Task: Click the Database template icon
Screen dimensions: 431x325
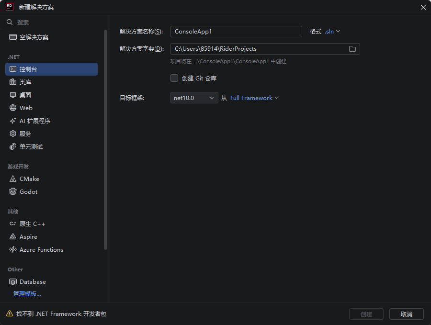Action: tap(12, 281)
